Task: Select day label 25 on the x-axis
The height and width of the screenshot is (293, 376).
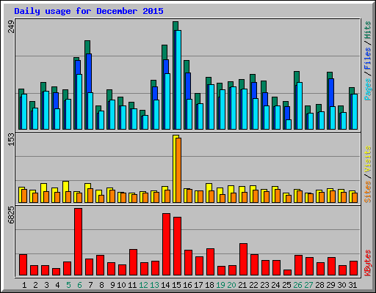Action: pyautogui.click(x=286, y=285)
